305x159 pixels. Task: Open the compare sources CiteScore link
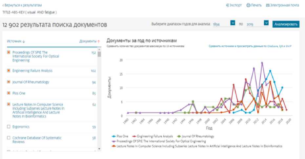coord(250,46)
